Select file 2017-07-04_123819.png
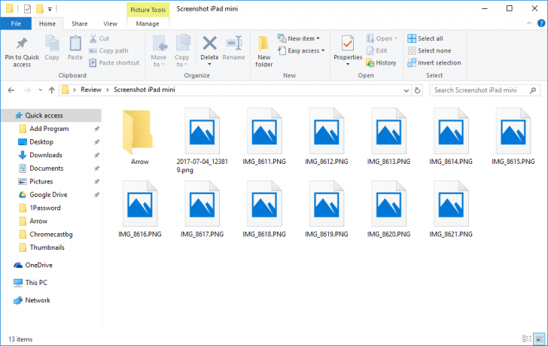The height and width of the screenshot is (346, 548). (x=202, y=141)
